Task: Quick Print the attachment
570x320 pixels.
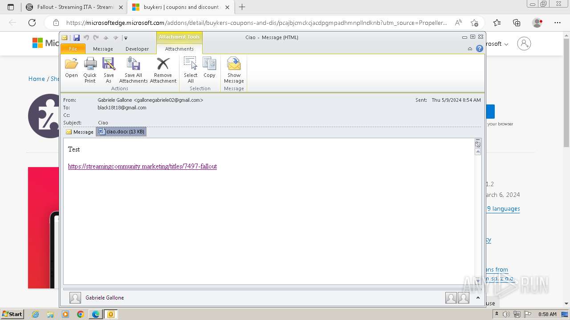Action: (x=90, y=70)
